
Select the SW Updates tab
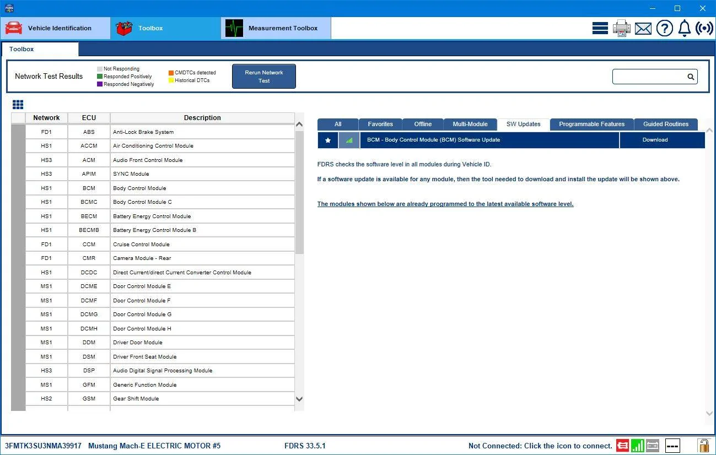(524, 124)
